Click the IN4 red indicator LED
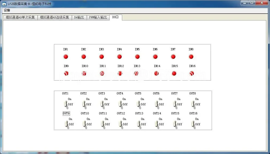Screen dimensions: 270x154 119,57
